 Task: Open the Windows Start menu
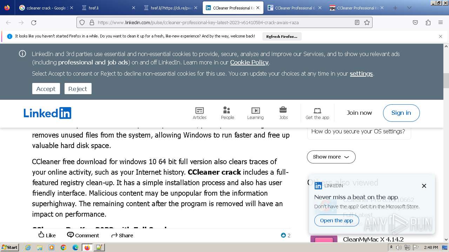coord(10,247)
